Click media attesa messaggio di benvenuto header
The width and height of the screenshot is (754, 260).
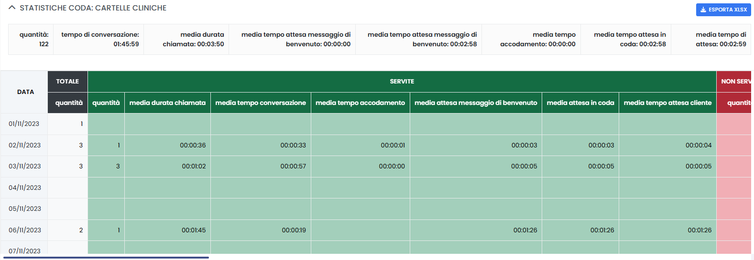[476, 103]
